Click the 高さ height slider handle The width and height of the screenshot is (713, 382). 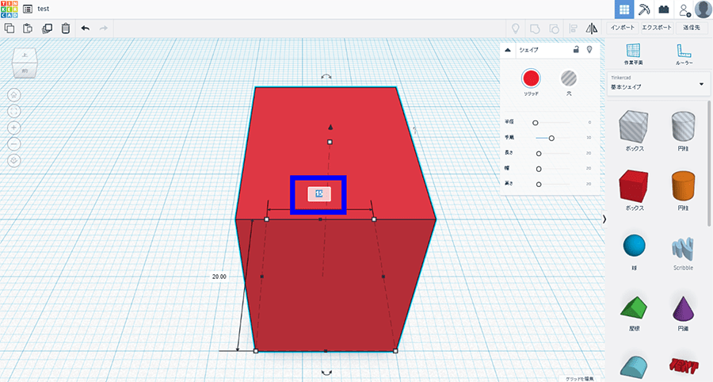point(539,185)
